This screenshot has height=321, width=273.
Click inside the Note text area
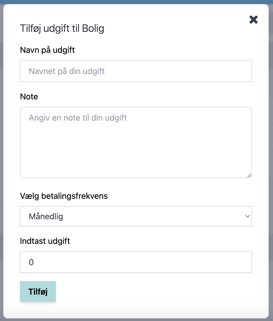pos(136,142)
